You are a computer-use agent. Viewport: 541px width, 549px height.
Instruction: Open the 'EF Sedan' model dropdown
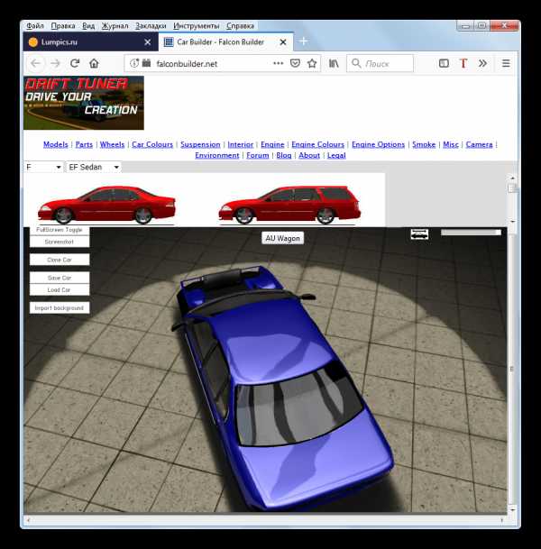pos(93,167)
